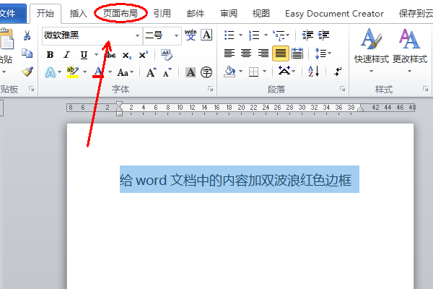Click the Enclosed Character icon
Image resolution: width=433 pixels, height=289 pixels.
(206, 72)
